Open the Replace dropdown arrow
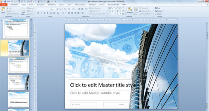The height and width of the screenshot is (111, 209). (164, 11)
